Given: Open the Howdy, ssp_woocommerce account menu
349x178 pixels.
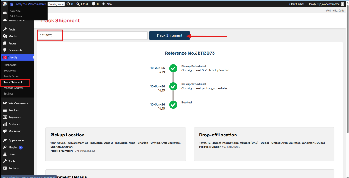Looking at the screenshot, I should pos(326,4).
